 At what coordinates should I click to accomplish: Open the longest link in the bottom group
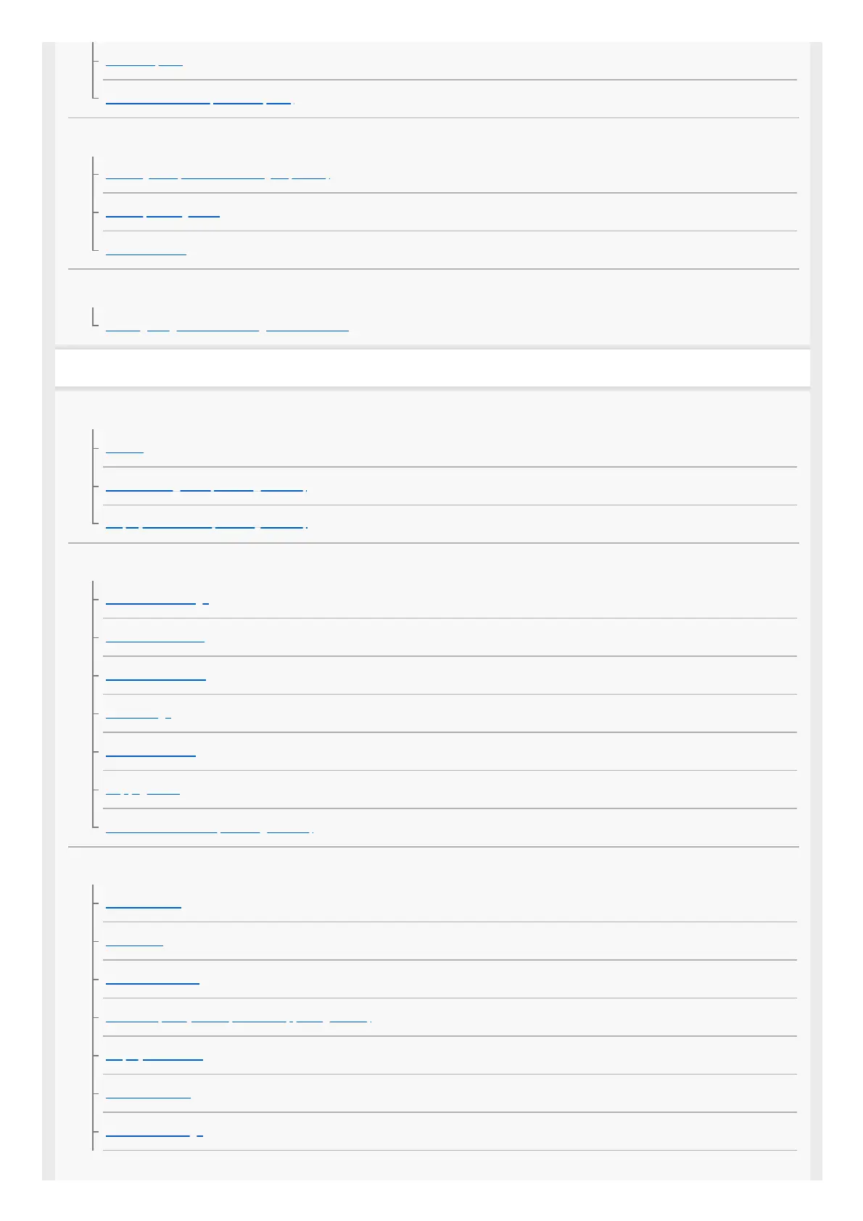[x=239, y=1018]
